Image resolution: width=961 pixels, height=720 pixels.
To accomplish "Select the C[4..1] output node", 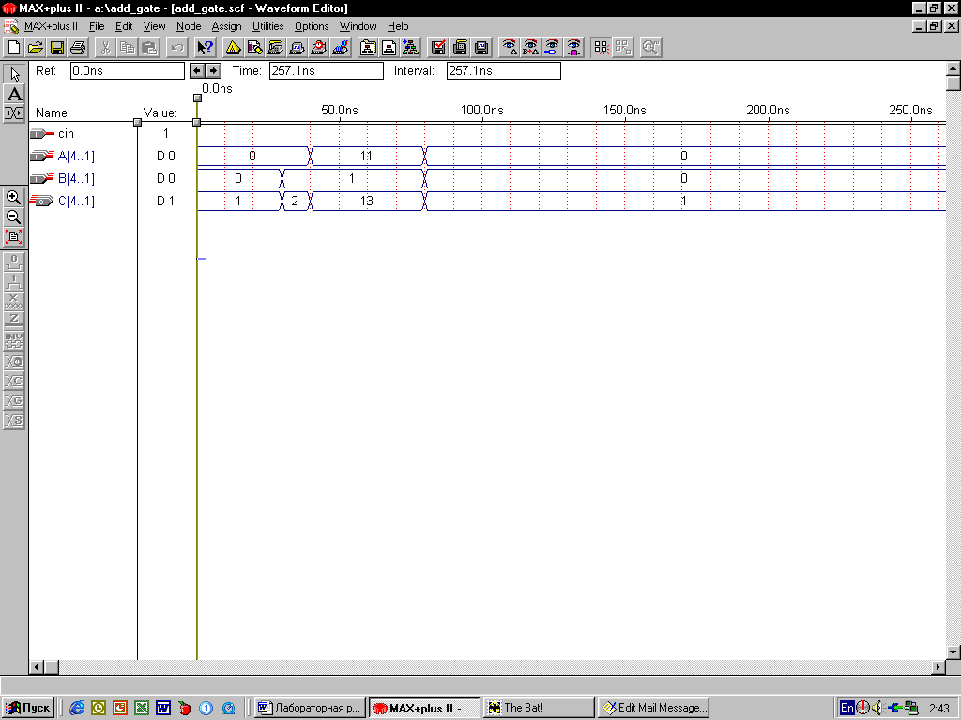I will [77, 201].
